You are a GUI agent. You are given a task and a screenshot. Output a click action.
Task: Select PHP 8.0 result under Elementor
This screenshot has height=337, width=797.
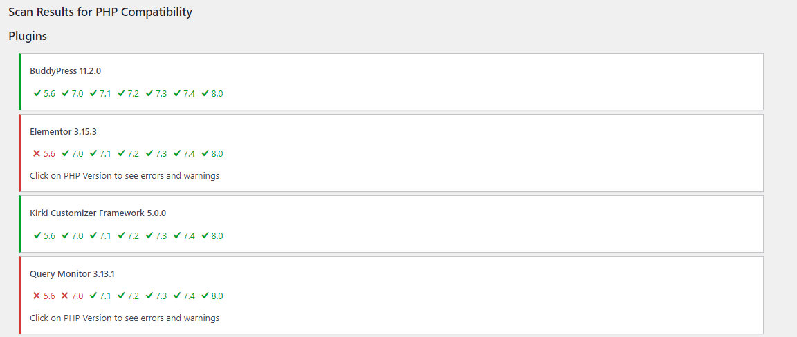pos(217,154)
